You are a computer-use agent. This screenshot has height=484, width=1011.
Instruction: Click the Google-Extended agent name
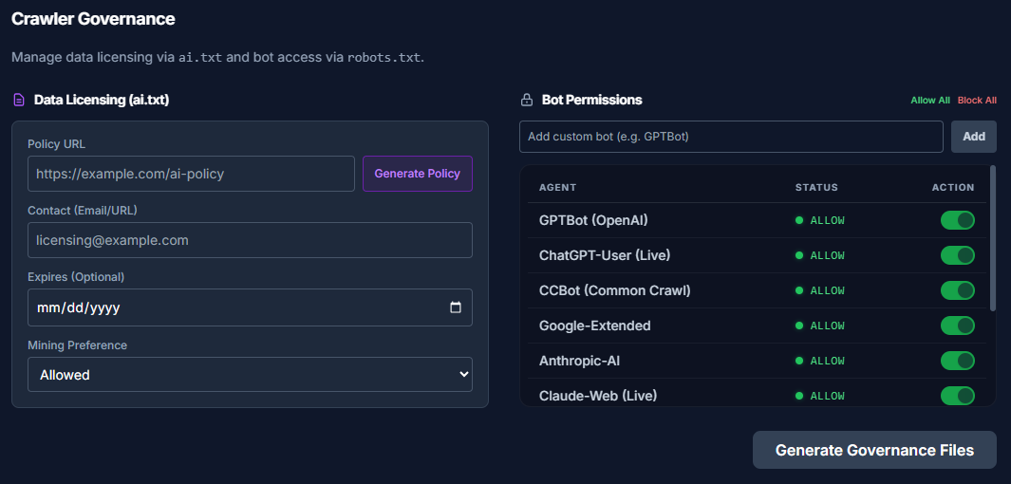click(594, 326)
